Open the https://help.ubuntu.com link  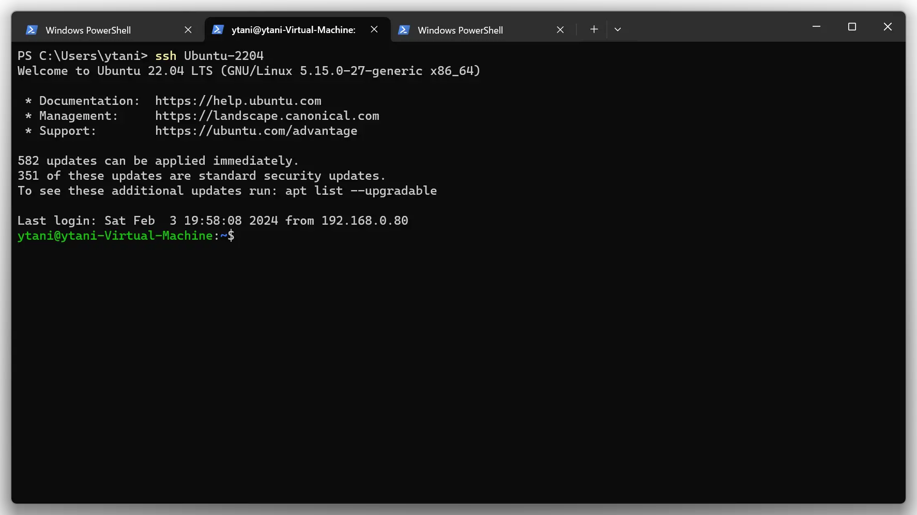point(238,101)
